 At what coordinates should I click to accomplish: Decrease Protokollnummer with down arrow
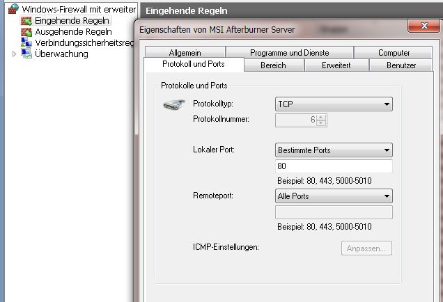click(x=321, y=123)
